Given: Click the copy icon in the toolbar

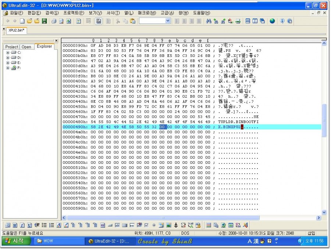Looking at the screenshot, I should coord(125,21).
